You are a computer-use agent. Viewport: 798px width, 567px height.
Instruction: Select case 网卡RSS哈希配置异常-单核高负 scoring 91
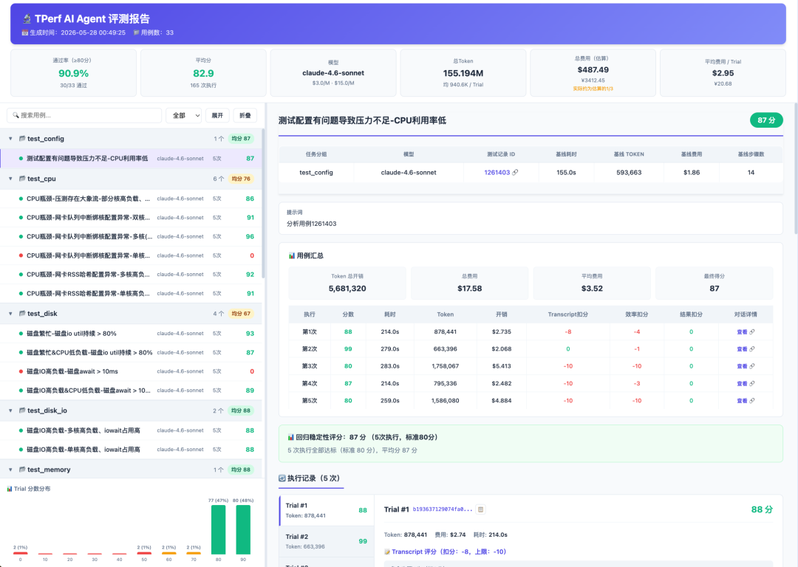coord(131,293)
